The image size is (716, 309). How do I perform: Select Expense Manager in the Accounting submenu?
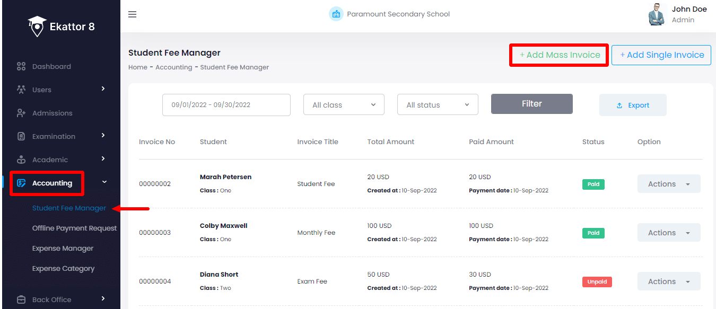click(x=63, y=248)
